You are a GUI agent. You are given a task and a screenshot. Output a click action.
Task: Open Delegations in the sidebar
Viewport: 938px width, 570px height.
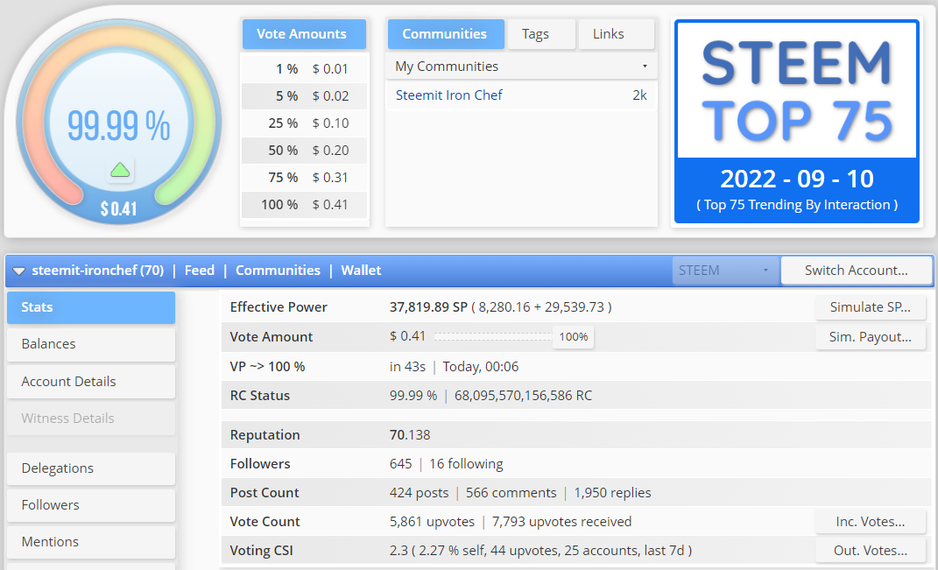click(91, 468)
